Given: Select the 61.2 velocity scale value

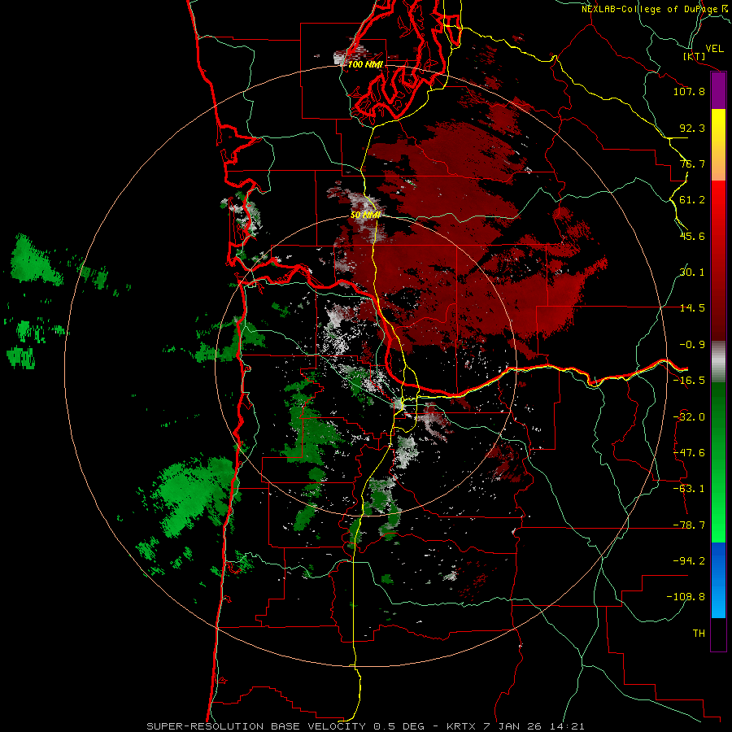Looking at the screenshot, I should pyautogui.click(x=692, y=200).
